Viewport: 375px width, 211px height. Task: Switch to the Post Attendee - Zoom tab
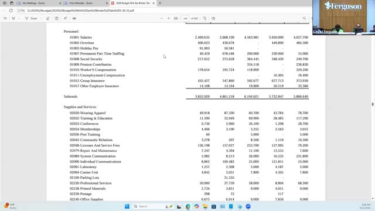point(86,4)
